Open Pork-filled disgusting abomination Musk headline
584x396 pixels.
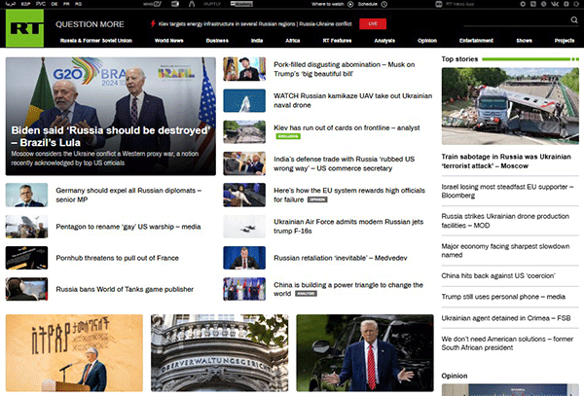[345, 69]
